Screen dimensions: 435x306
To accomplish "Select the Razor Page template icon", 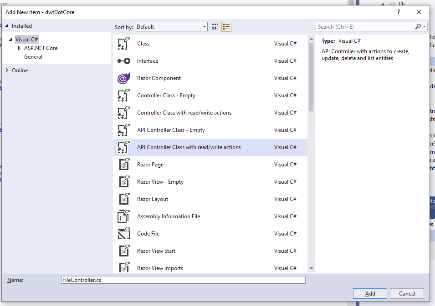I will pyautogui.click(x=124, y=165).
